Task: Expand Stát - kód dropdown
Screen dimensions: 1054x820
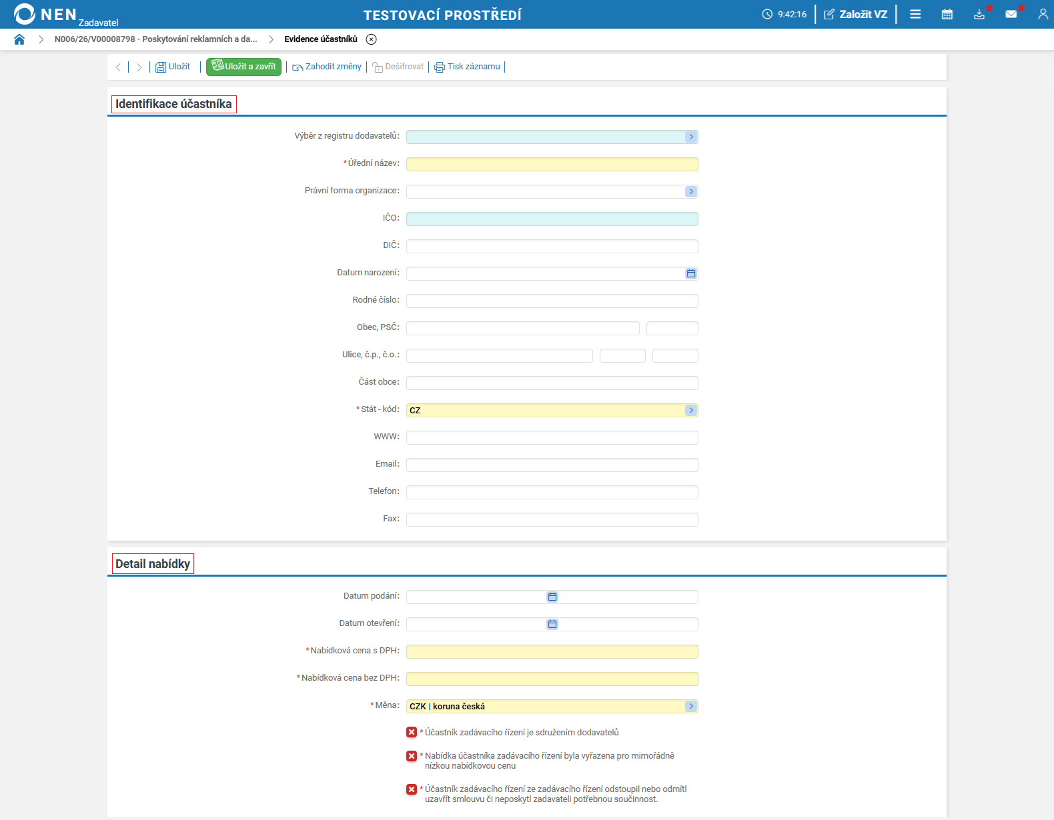Action: [x=691, y=410]
